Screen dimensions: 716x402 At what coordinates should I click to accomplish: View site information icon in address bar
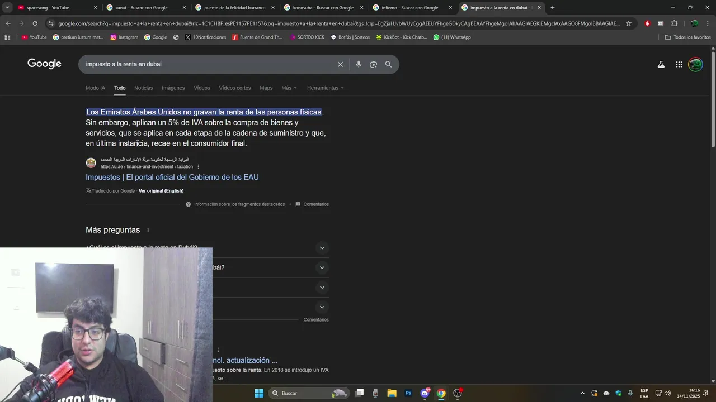point(51,23)
